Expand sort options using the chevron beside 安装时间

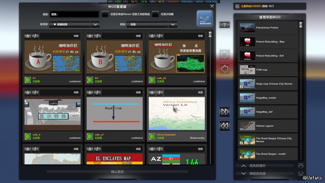coord(95,25)
